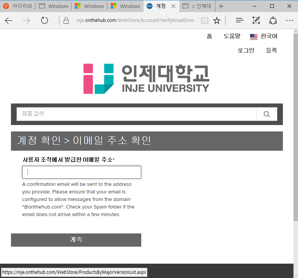Click the Inje University logo

(x=146, y=79)
